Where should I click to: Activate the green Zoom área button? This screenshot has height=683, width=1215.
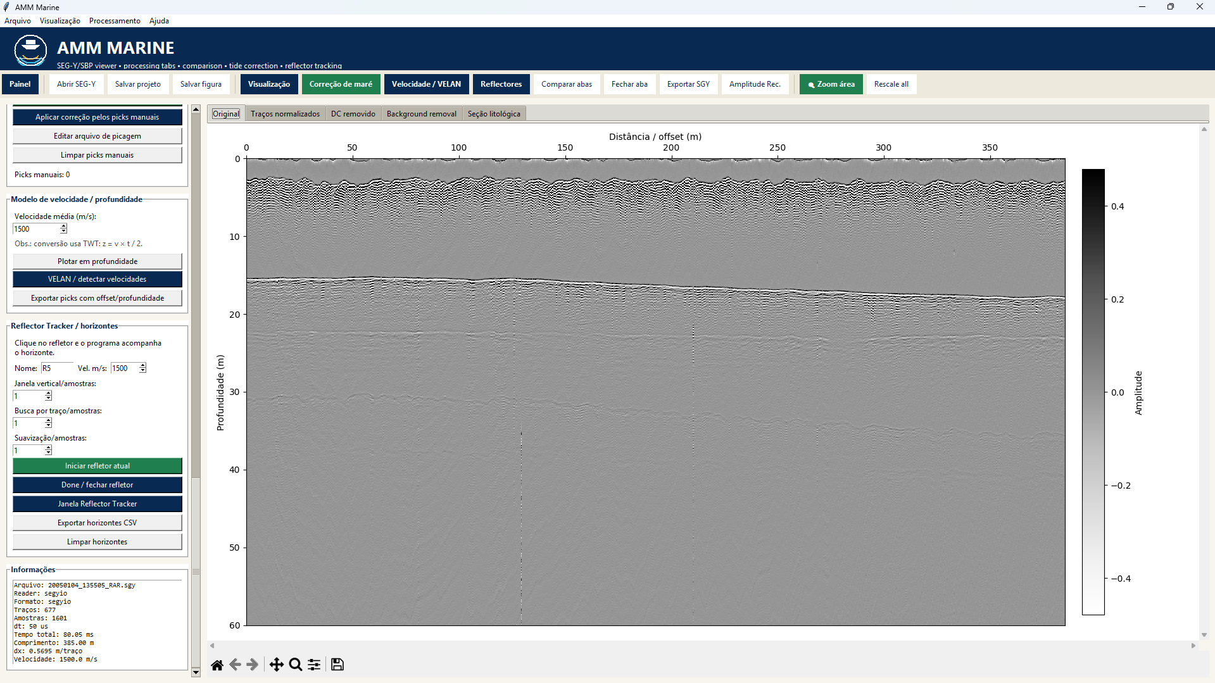[x=831, y=84]
